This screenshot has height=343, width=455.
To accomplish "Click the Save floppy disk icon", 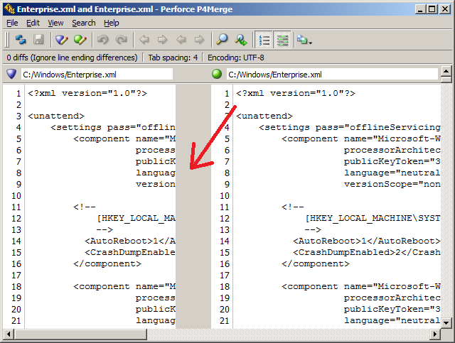I will (x=38, y=40).
